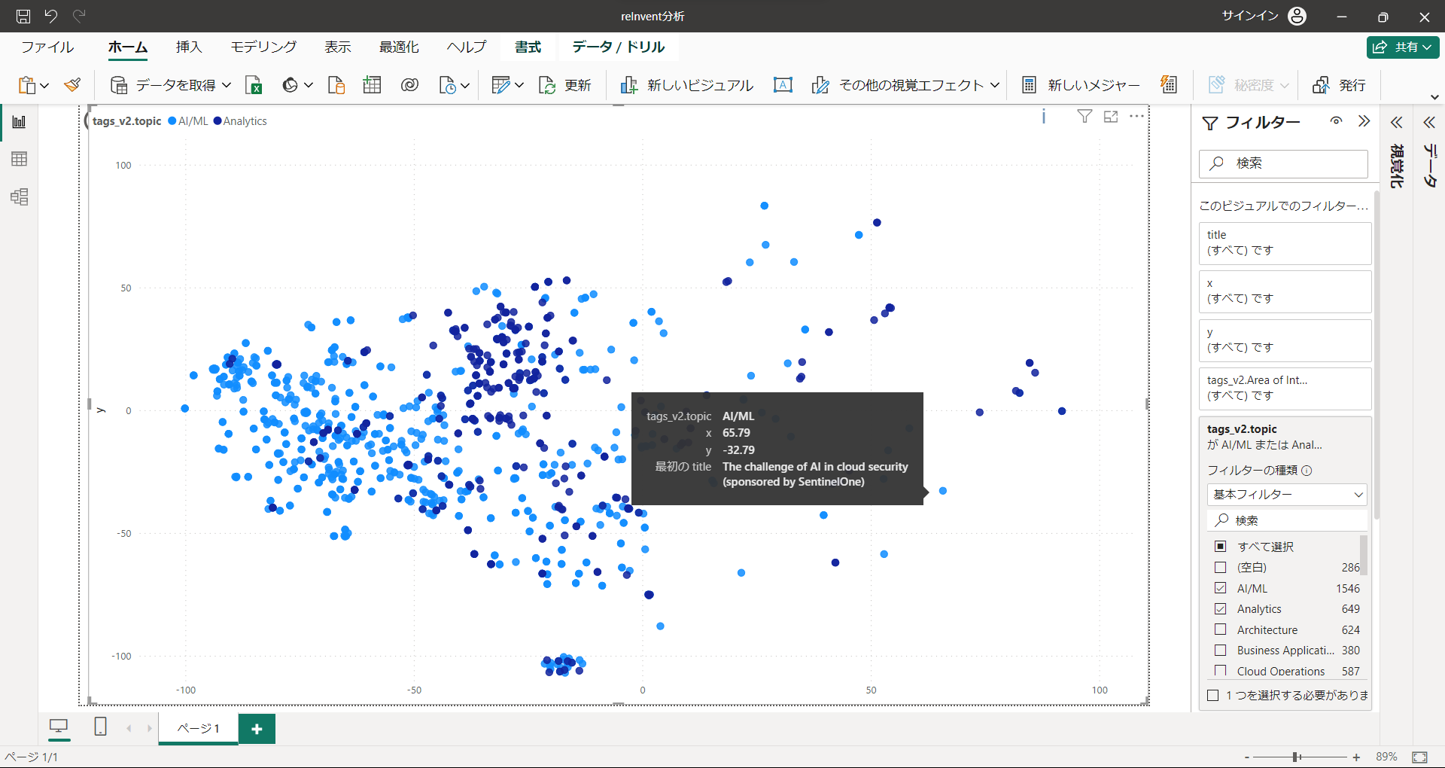Screen dimensions: 1445x768
Task: Open model view in left sidebar
Action: [x=20, y=197]
